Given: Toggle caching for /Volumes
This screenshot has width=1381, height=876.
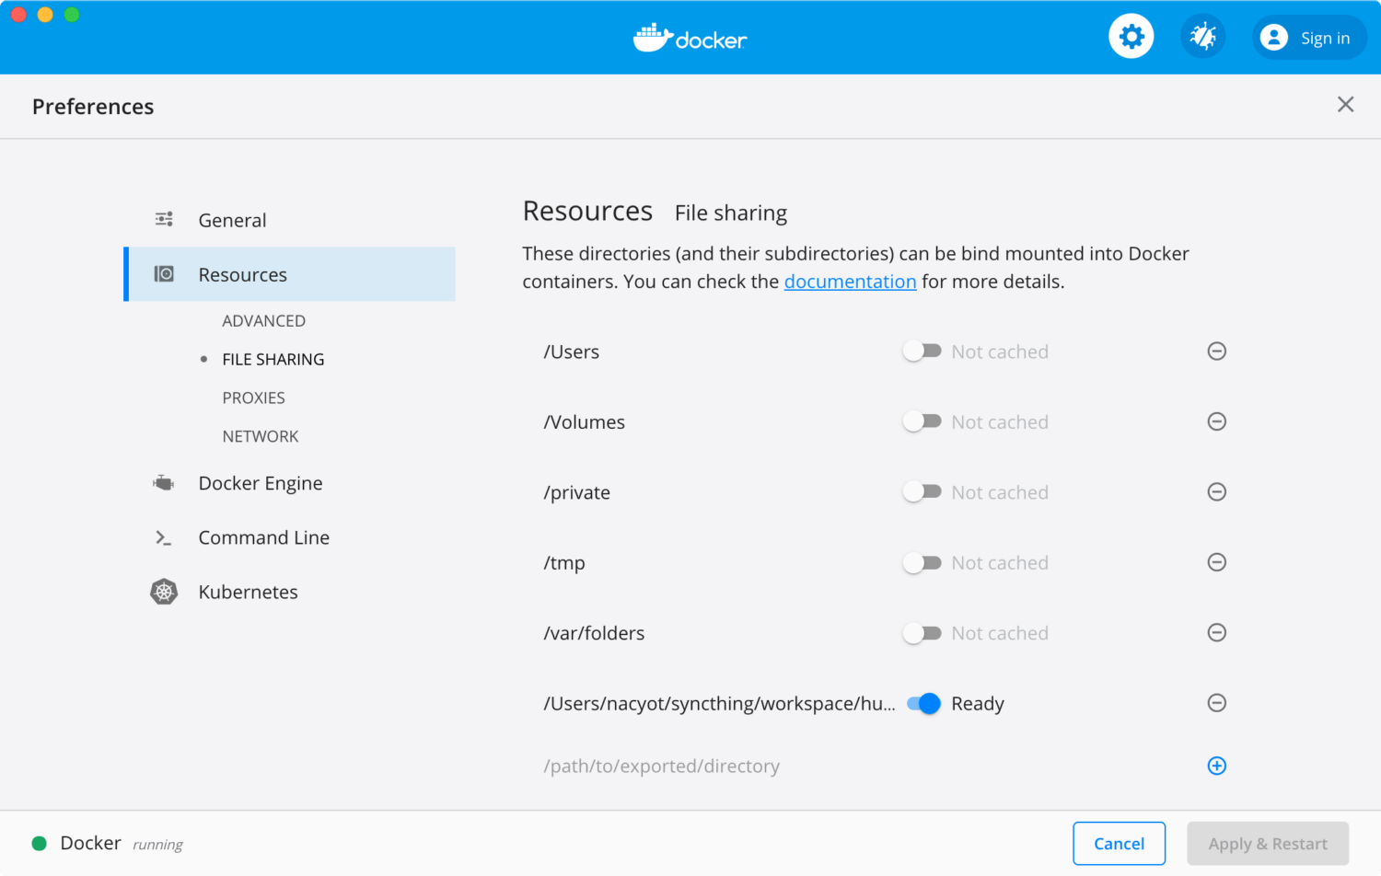Looking at the screenshot, I should (x=922, y=421).
